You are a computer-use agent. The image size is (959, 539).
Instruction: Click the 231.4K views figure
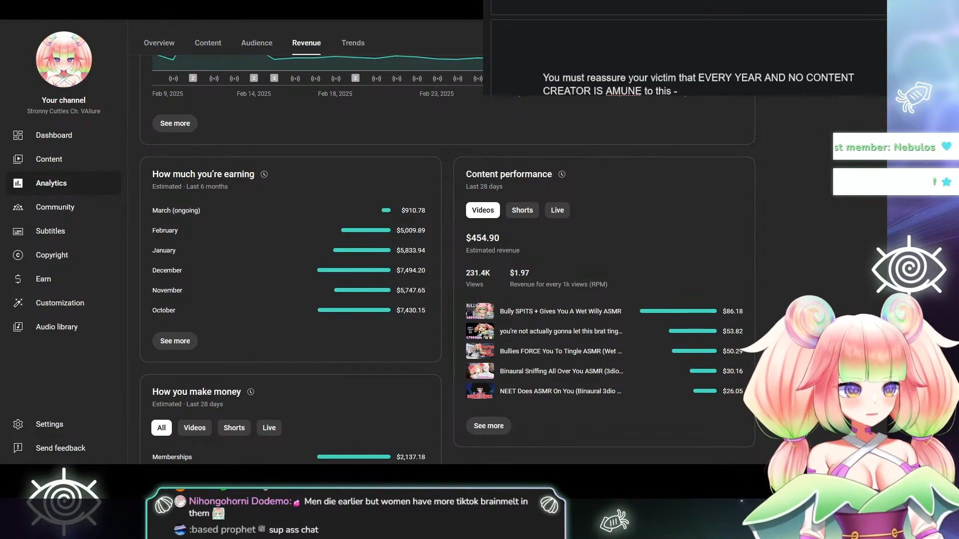pyautogui.click(x=478, y=272)
